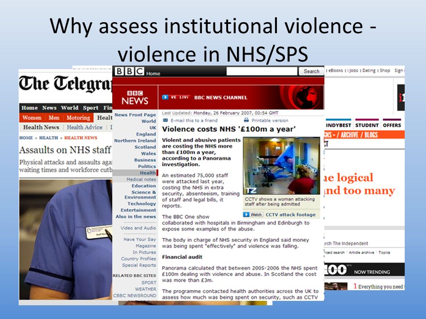Viewport: 426px width, 319px height.
Task: Select Entertainment in BBC sidebar
Action: 138,210
